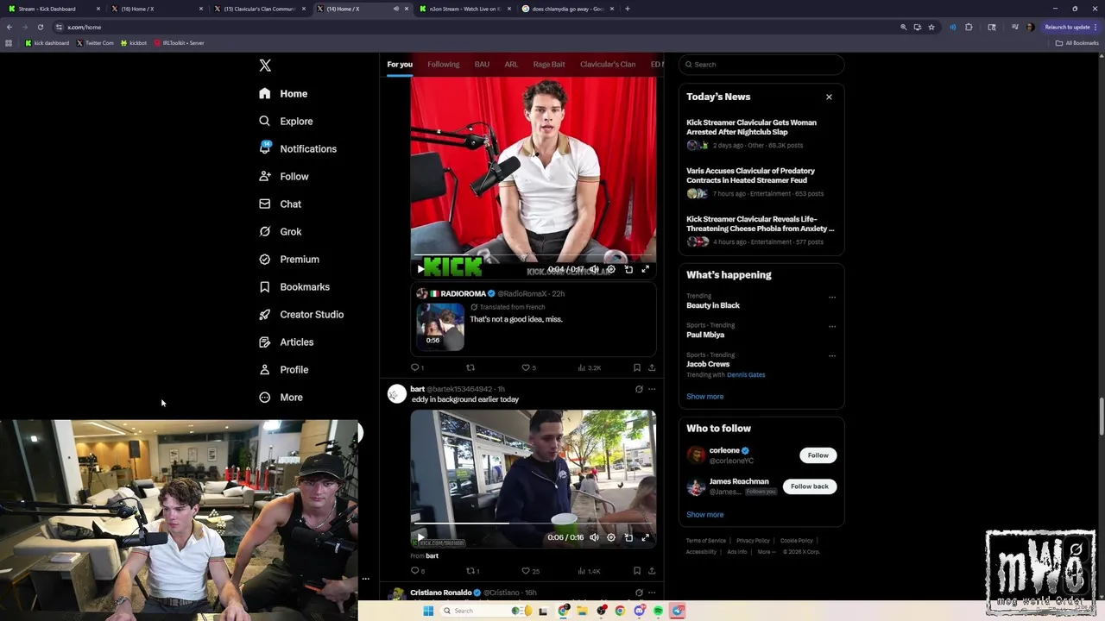
Task: Open Bookmarks in the sidebar
Action: (x=294, y=287)
